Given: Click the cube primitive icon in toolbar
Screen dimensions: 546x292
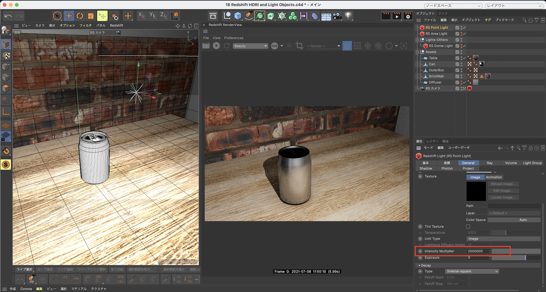Looking at the screenshot, I should [238, 16].
